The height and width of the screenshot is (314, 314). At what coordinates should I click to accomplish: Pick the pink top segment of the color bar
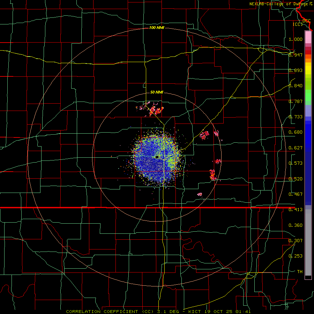tap(308, 37)
